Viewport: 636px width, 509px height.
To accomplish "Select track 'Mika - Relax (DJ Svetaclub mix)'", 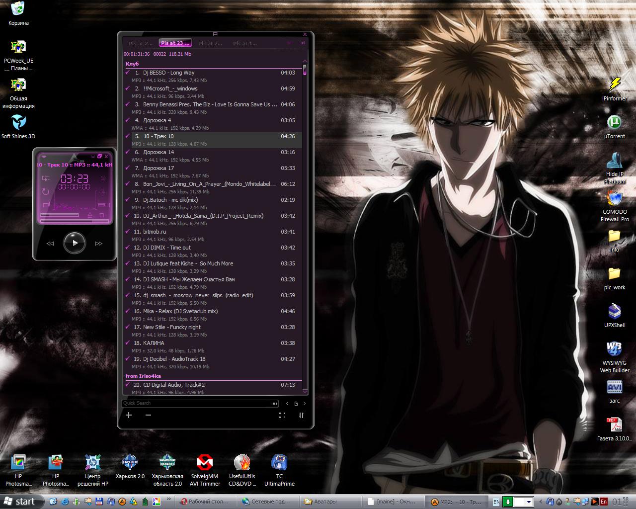I will (213, 315).
